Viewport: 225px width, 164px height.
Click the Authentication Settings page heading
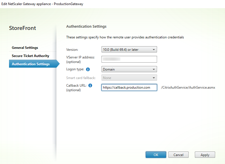[86, 27]
